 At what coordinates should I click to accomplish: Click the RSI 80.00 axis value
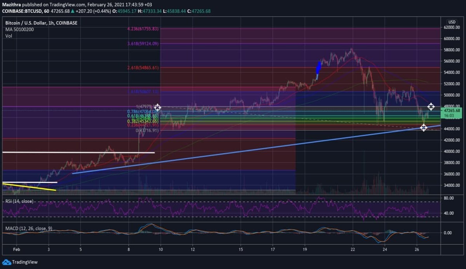point(449,198)
